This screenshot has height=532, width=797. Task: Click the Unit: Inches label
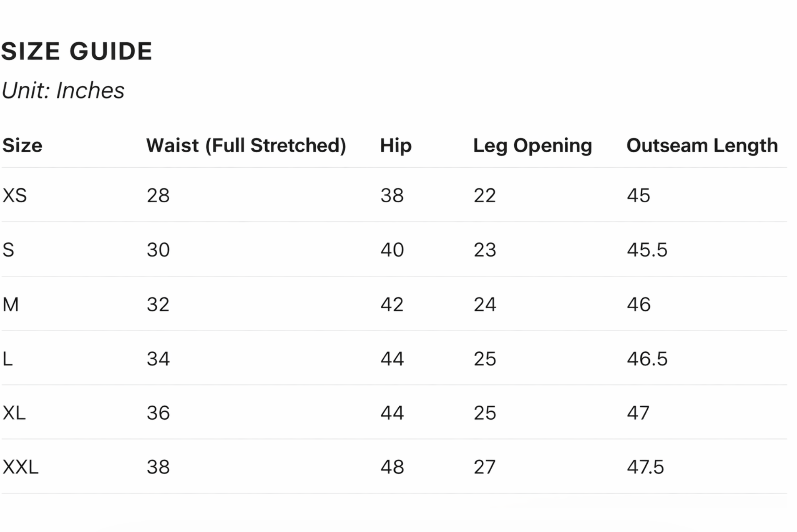point(63,90)
